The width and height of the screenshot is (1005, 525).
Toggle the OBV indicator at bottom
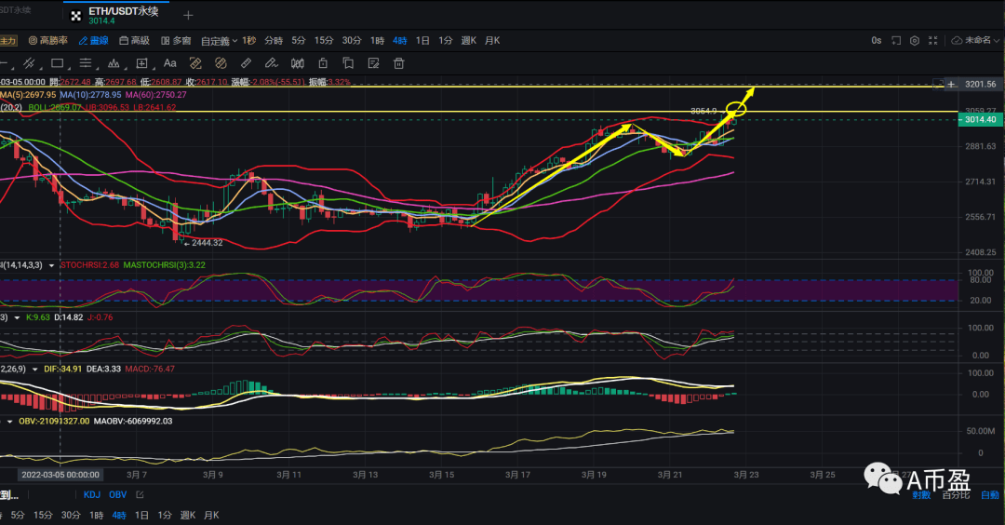pos(118,495)
